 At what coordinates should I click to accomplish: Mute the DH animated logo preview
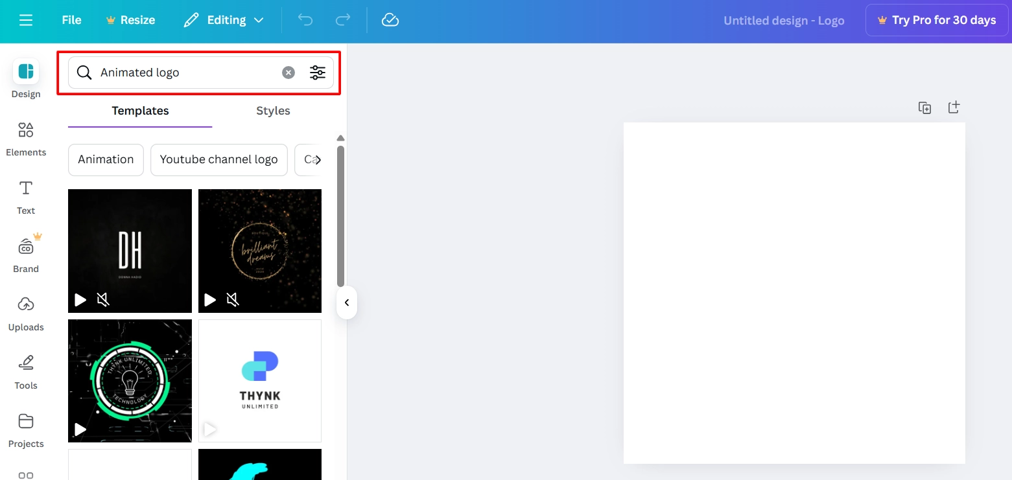pos(102,300)
